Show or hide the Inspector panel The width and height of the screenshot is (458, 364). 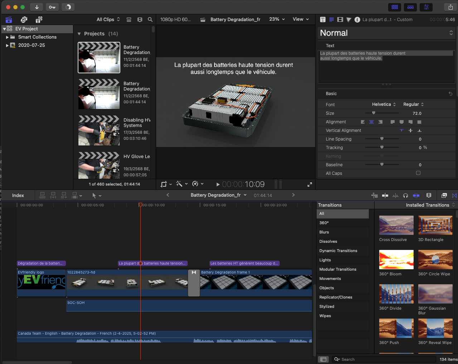[426, 7]
